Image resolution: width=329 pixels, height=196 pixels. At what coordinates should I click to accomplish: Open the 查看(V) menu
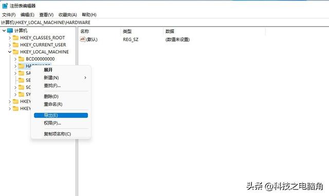click(x=46, y=15)
